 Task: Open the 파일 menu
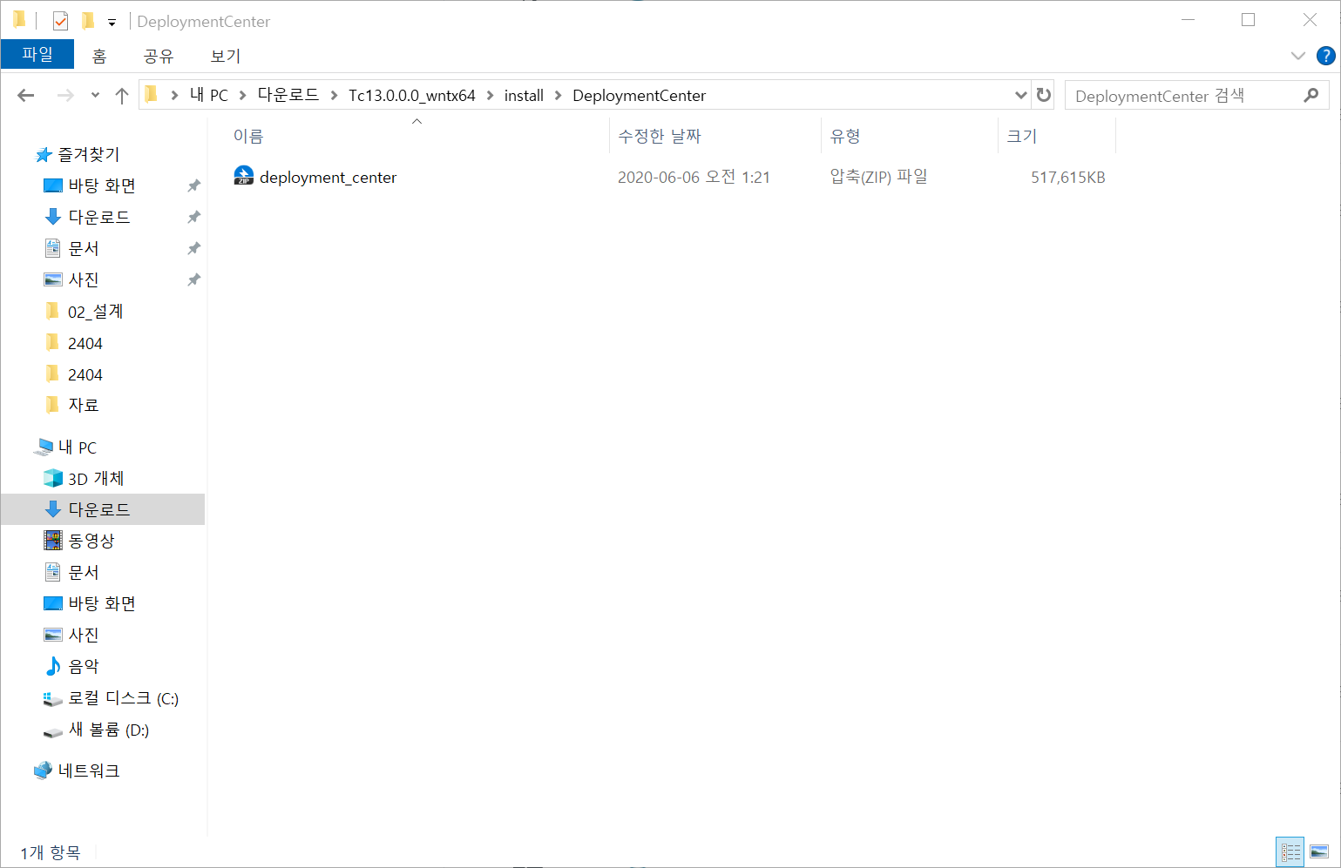[37, 54]
